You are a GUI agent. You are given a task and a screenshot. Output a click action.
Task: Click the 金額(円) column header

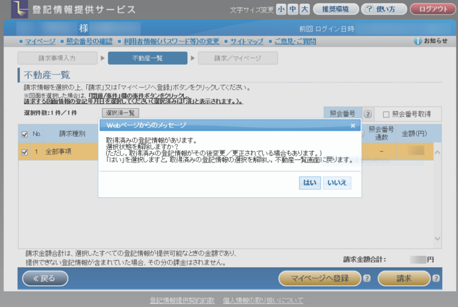414,134
